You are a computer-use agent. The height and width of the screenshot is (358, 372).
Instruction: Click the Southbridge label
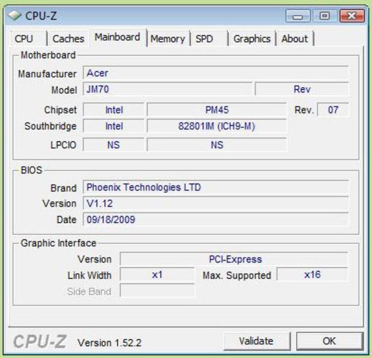[x=51, y=126]
